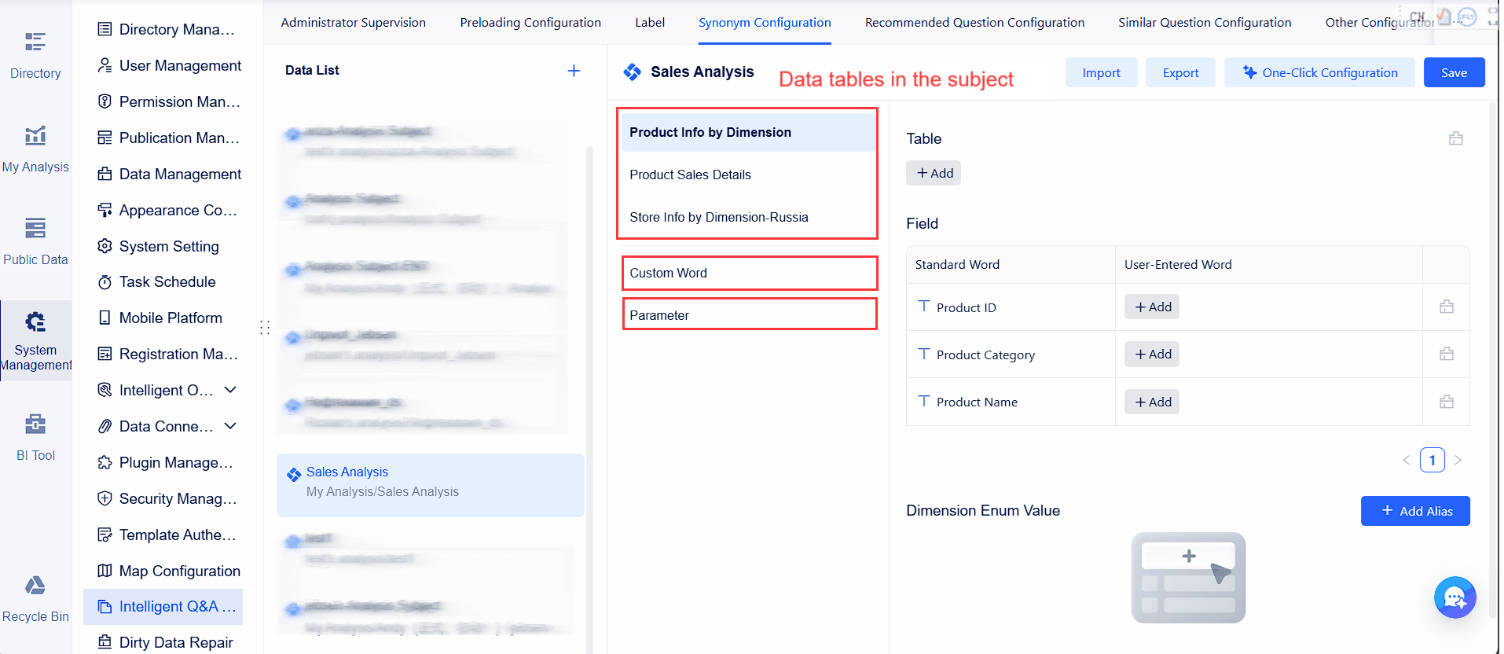Click the One-Click Configuration button
The image size is (1504, 654).
(1319, 72)
